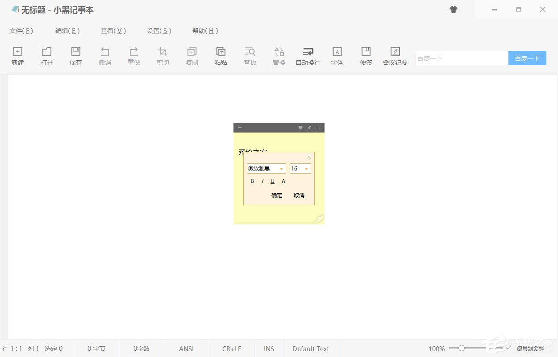Open the 文件(F) menu
Viewport: 558px width, 357px height.
pyautogui.click(x=21, y=31)
